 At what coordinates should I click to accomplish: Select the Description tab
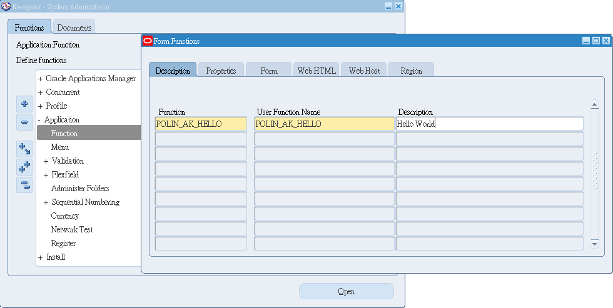tap(173, 70)
